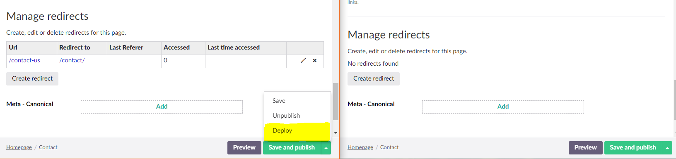Viewport: 676px width, 159px height.
Task: Choose Unpublish from the publish menu
Action: (297, 116)
